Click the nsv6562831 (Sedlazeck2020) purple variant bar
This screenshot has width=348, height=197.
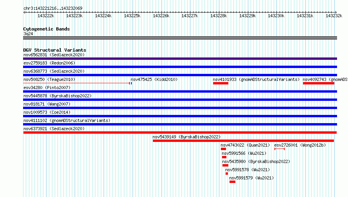pyautogui.click(x=180, y=59)
